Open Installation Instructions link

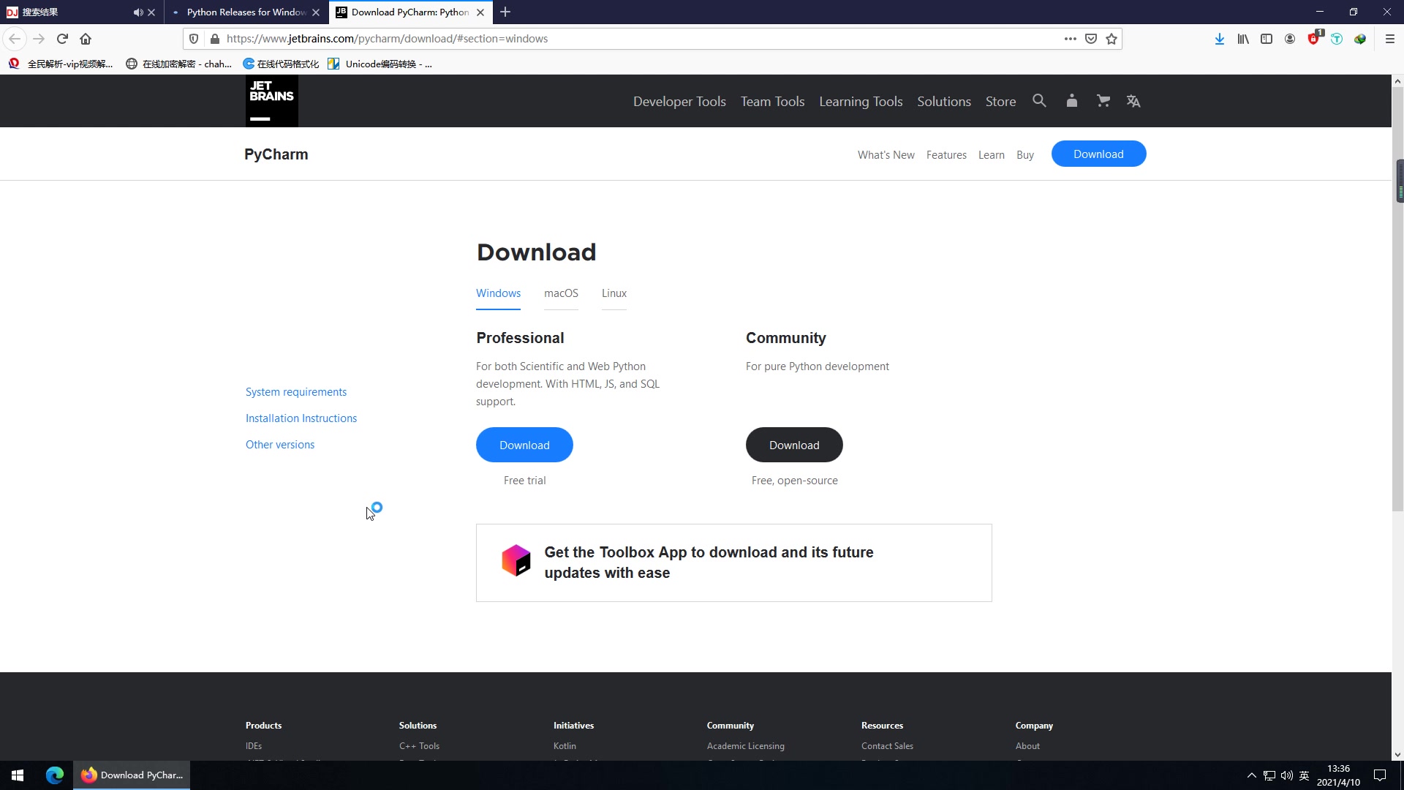[301, 418]
